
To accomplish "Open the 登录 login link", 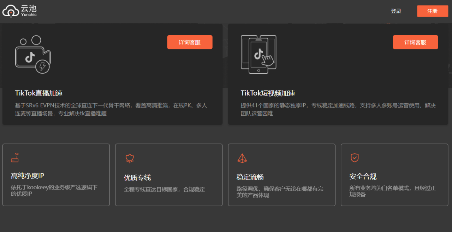I will 396,11.
